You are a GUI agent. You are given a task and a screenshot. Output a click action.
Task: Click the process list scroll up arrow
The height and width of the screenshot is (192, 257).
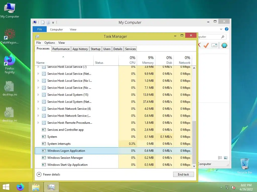(x=194, y=68)
